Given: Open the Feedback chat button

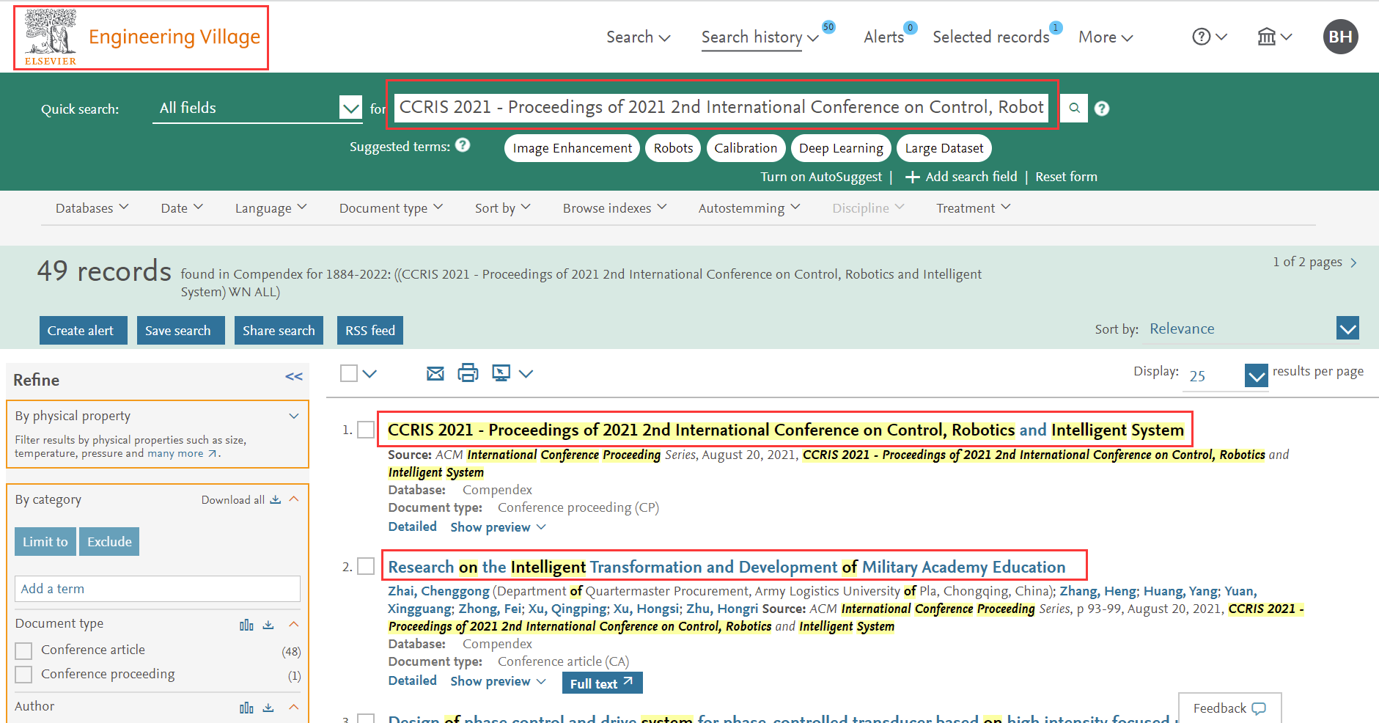Looking at the screenshot, I should click(x=1229, y=708).
